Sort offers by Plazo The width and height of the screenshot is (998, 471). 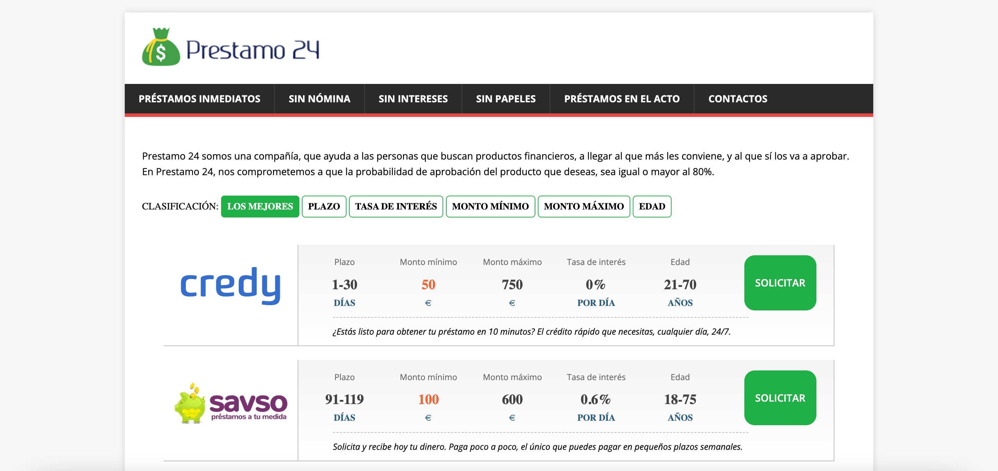pyautogui.click(x=324, y=206)
